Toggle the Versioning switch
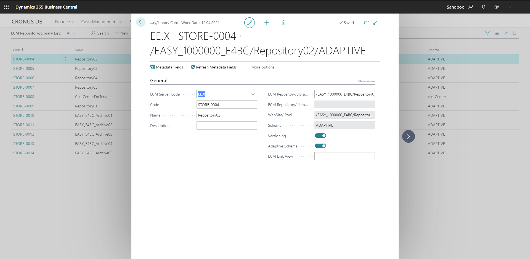This screenshot has height=259, width=530. tap(320, 136)
